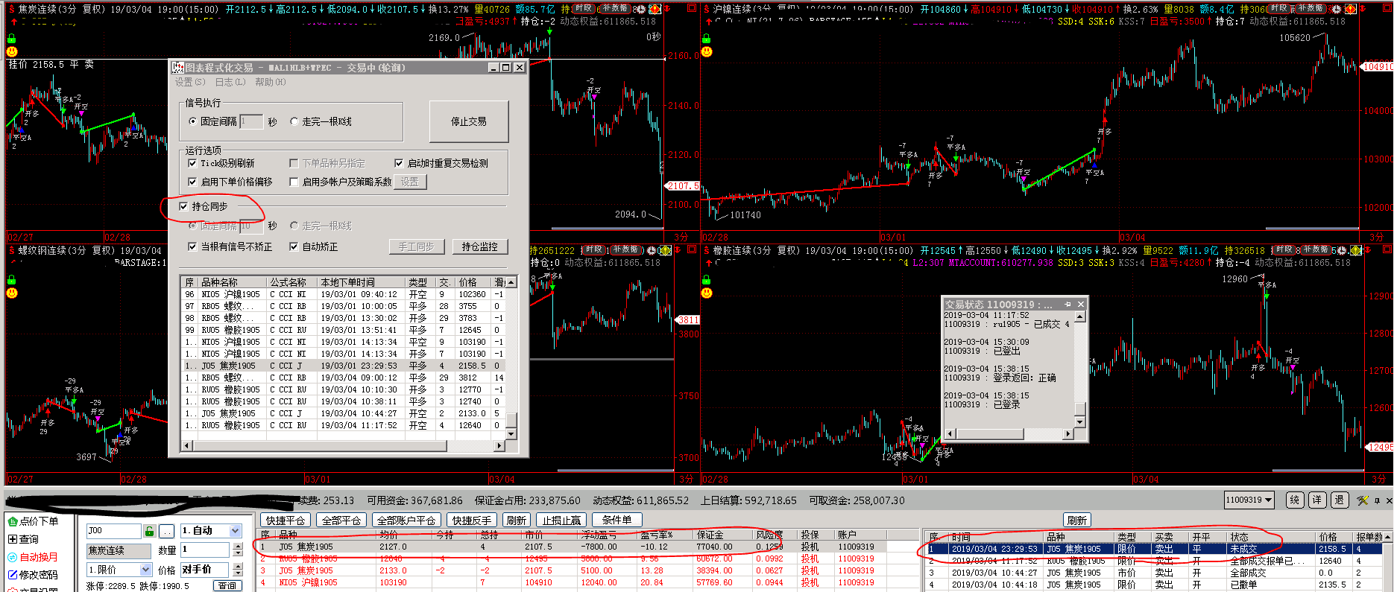Enable 启用多帐户及策略系数 checkbox
The height and width of the screenshot is (592, 1394).
click(x=294, y=182)
